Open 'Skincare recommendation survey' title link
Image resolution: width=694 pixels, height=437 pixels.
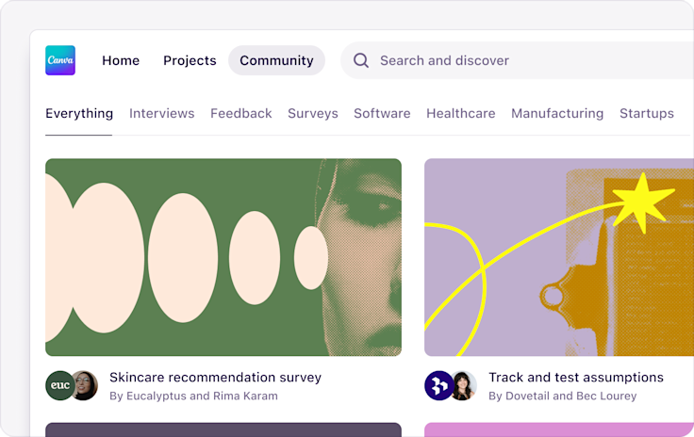[215, 378]
